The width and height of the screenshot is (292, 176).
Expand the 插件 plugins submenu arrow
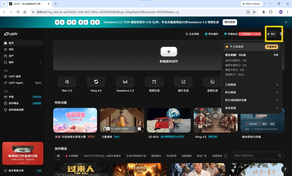click(x=40, y=62)
